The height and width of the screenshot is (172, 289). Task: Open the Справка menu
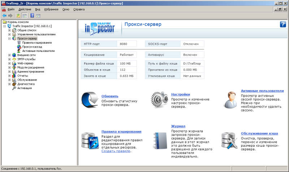click(79, 9)
